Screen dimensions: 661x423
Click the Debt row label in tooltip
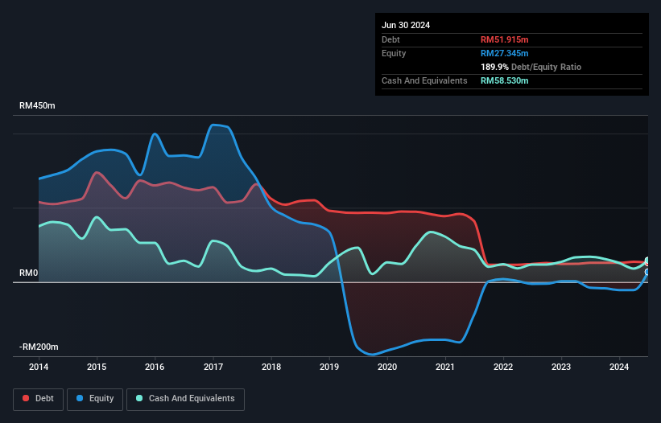tap(390, 39)
